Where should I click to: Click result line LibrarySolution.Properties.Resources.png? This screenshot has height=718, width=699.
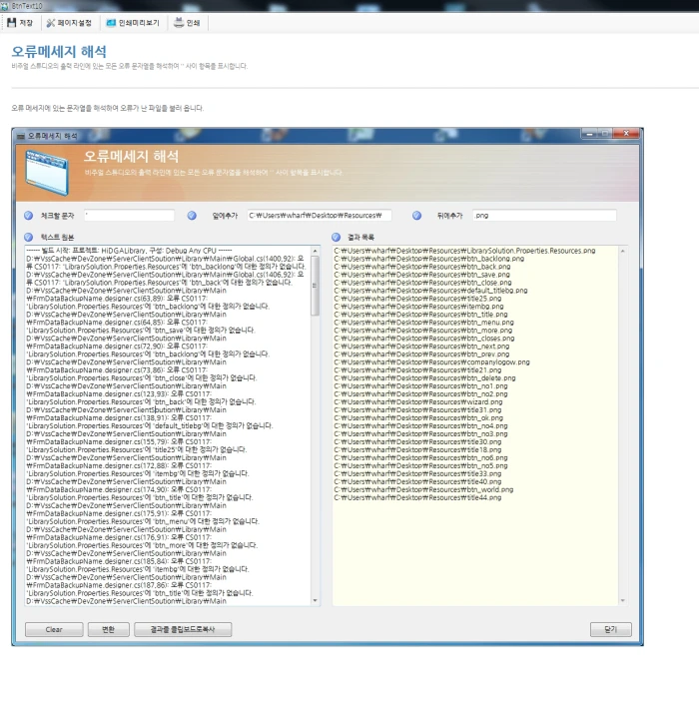coord(464,251)
